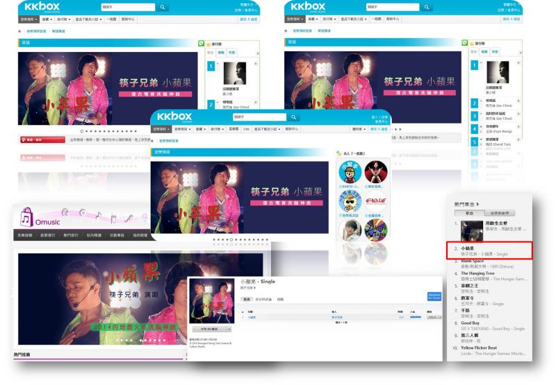
Task: Open rank 1 album thumbnail in iTunes chart
Action: coord(472,231)
